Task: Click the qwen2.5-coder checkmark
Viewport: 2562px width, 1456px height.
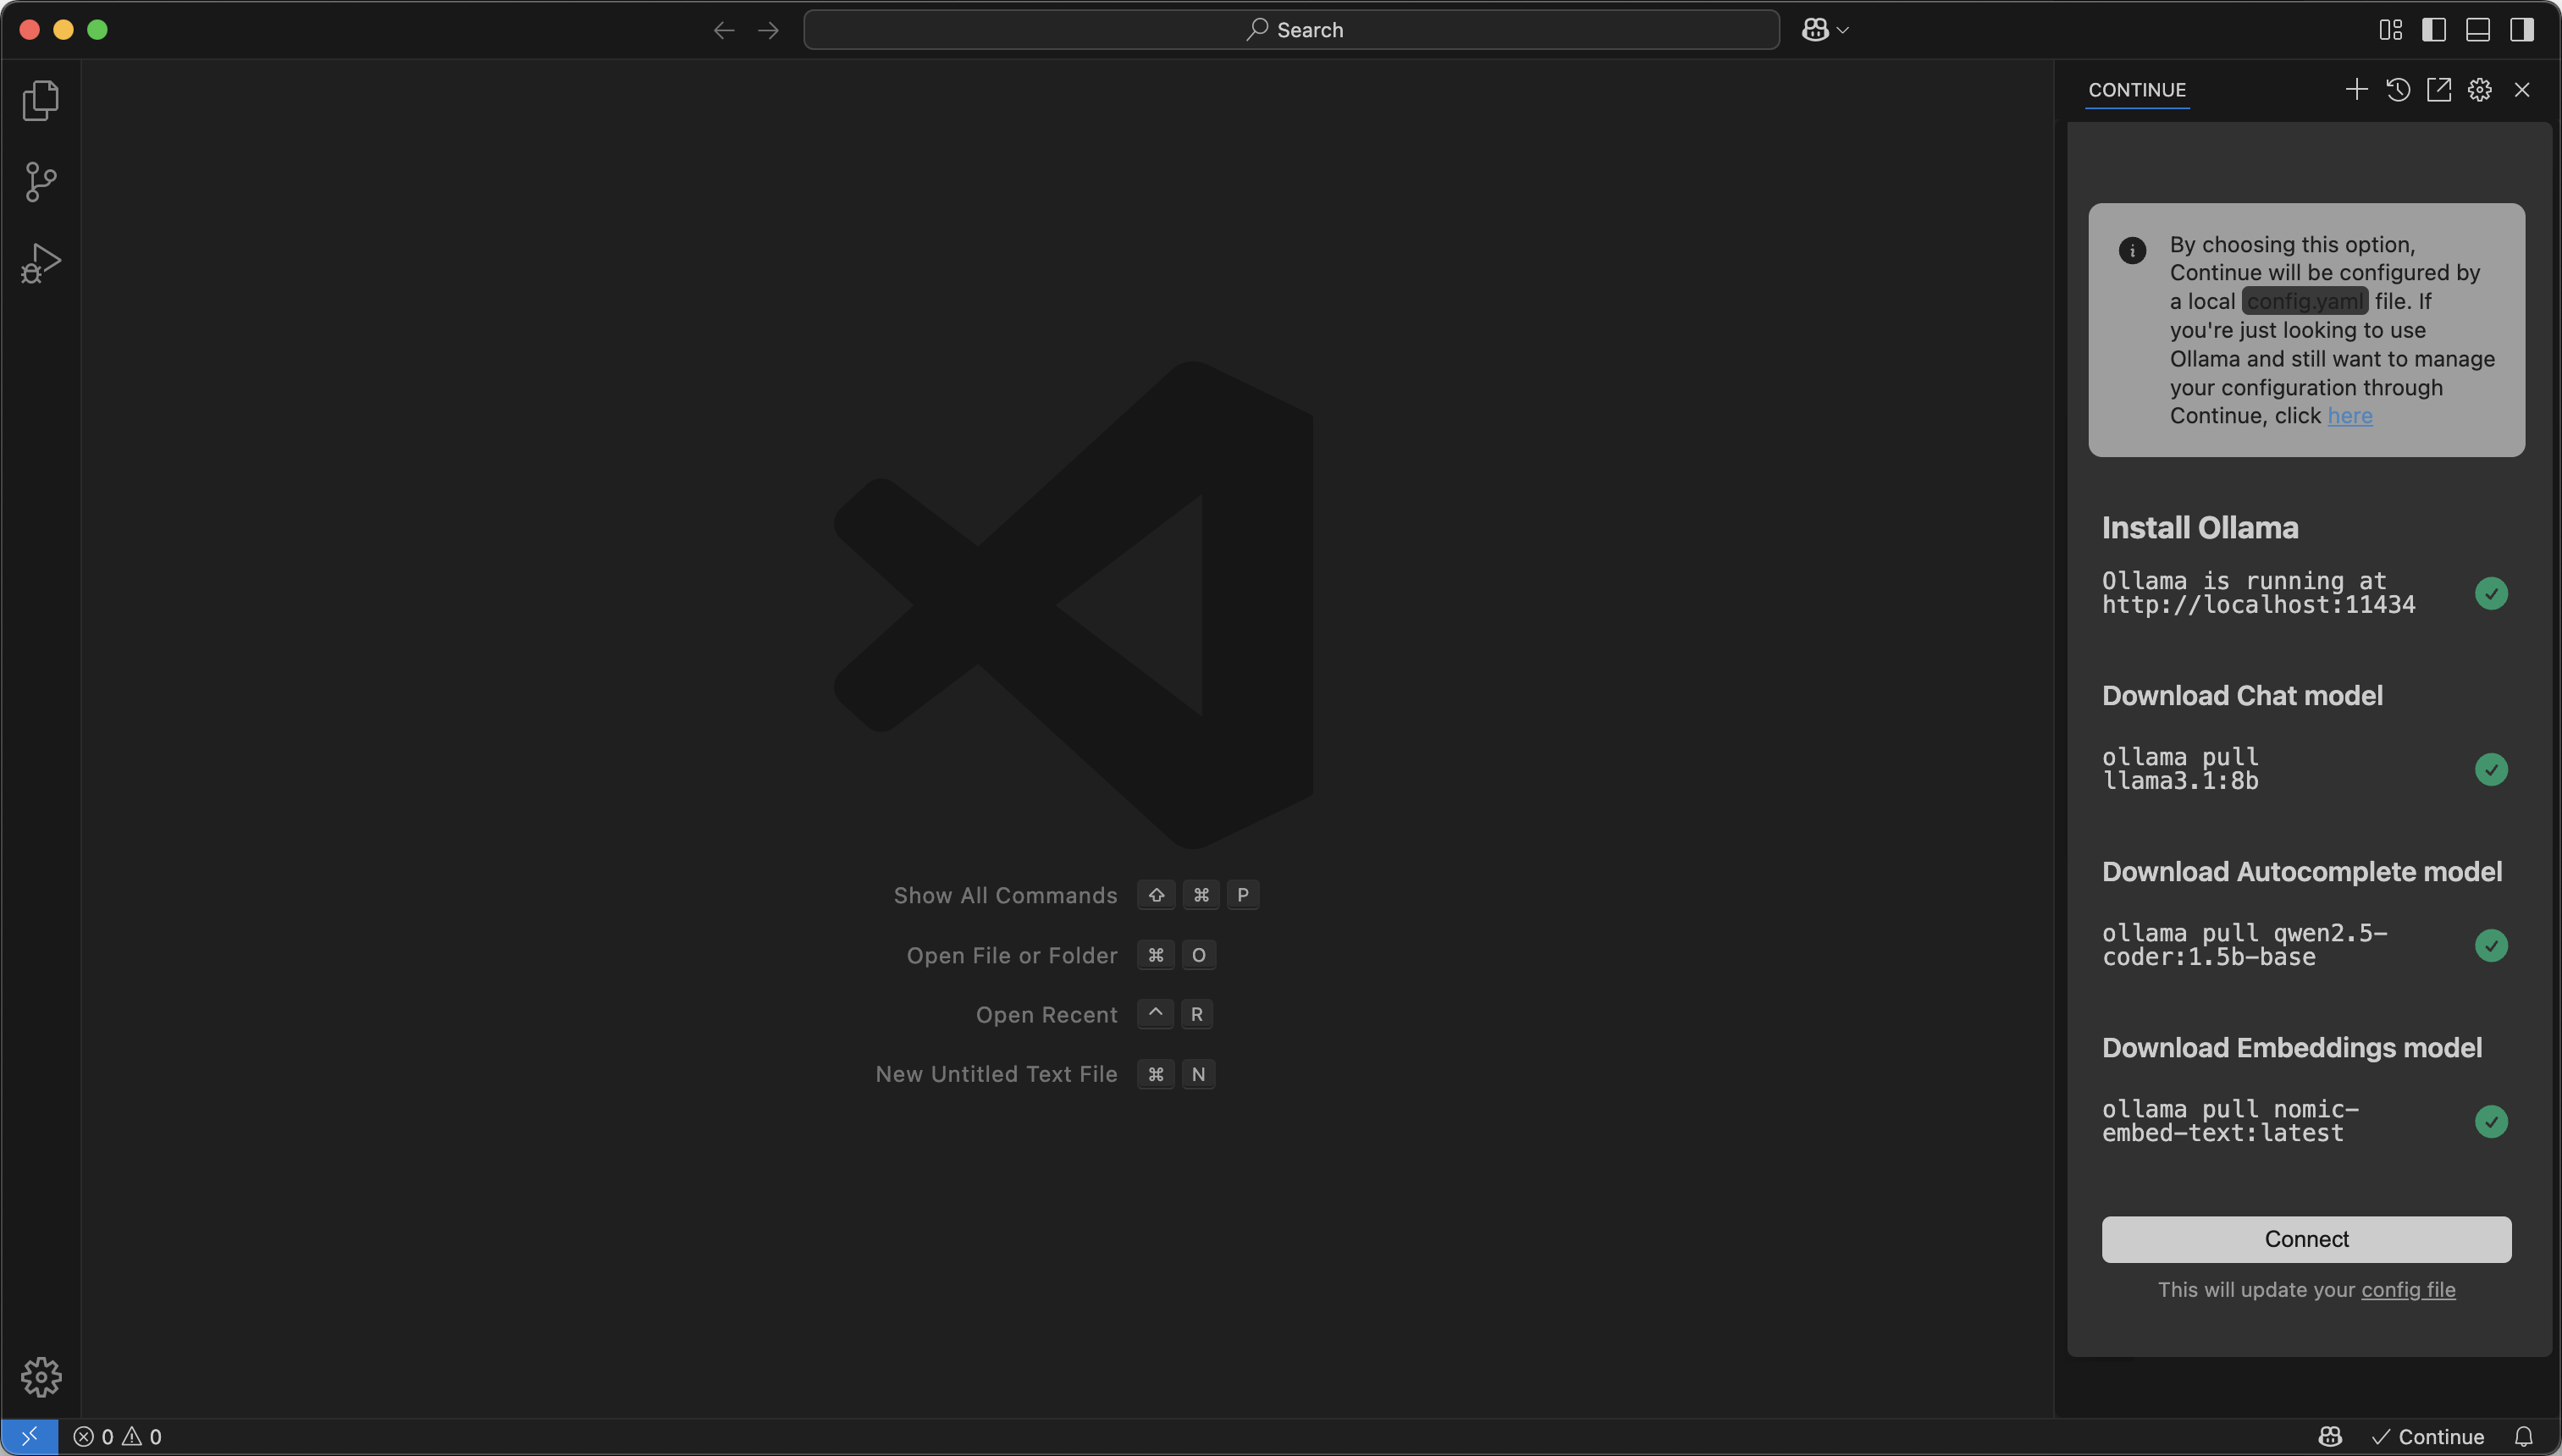Action: coord(2491,945)
